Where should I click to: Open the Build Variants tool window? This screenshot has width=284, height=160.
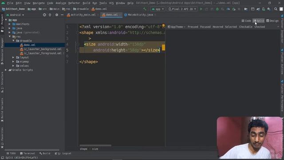2,110
